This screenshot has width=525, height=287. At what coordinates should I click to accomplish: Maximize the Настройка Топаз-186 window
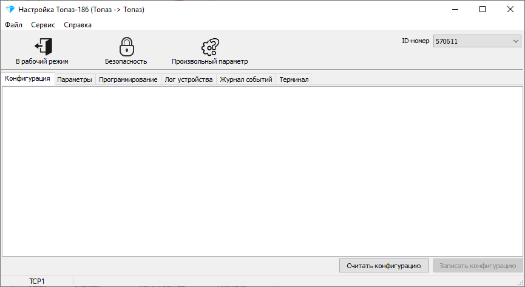pos(483,9)
